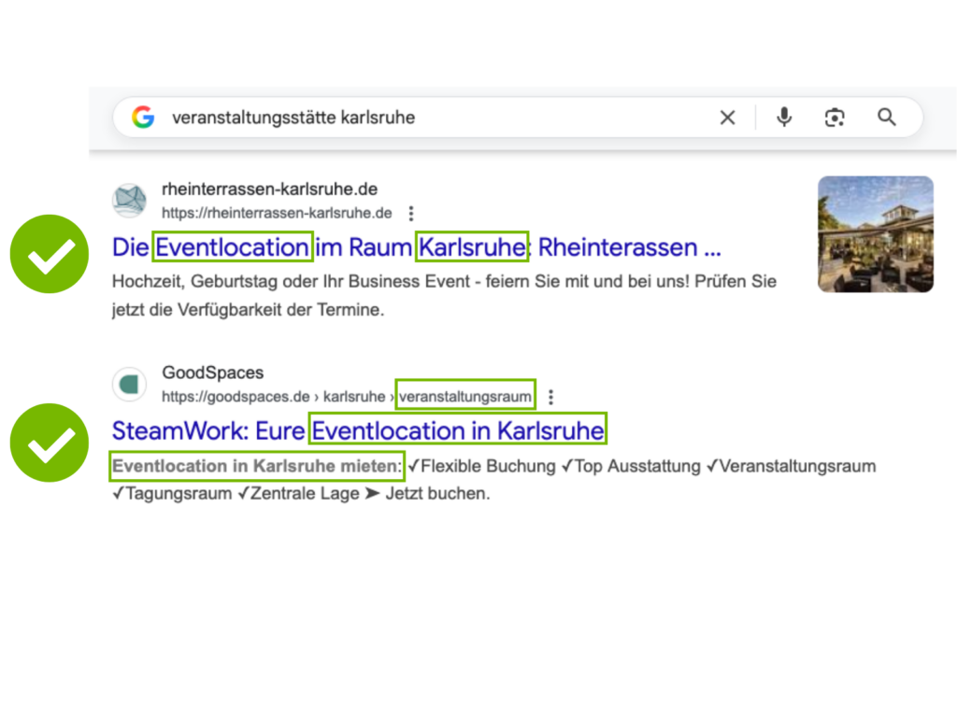
Task: Click the Google logo in search bar
Action: tap(143, 117)
